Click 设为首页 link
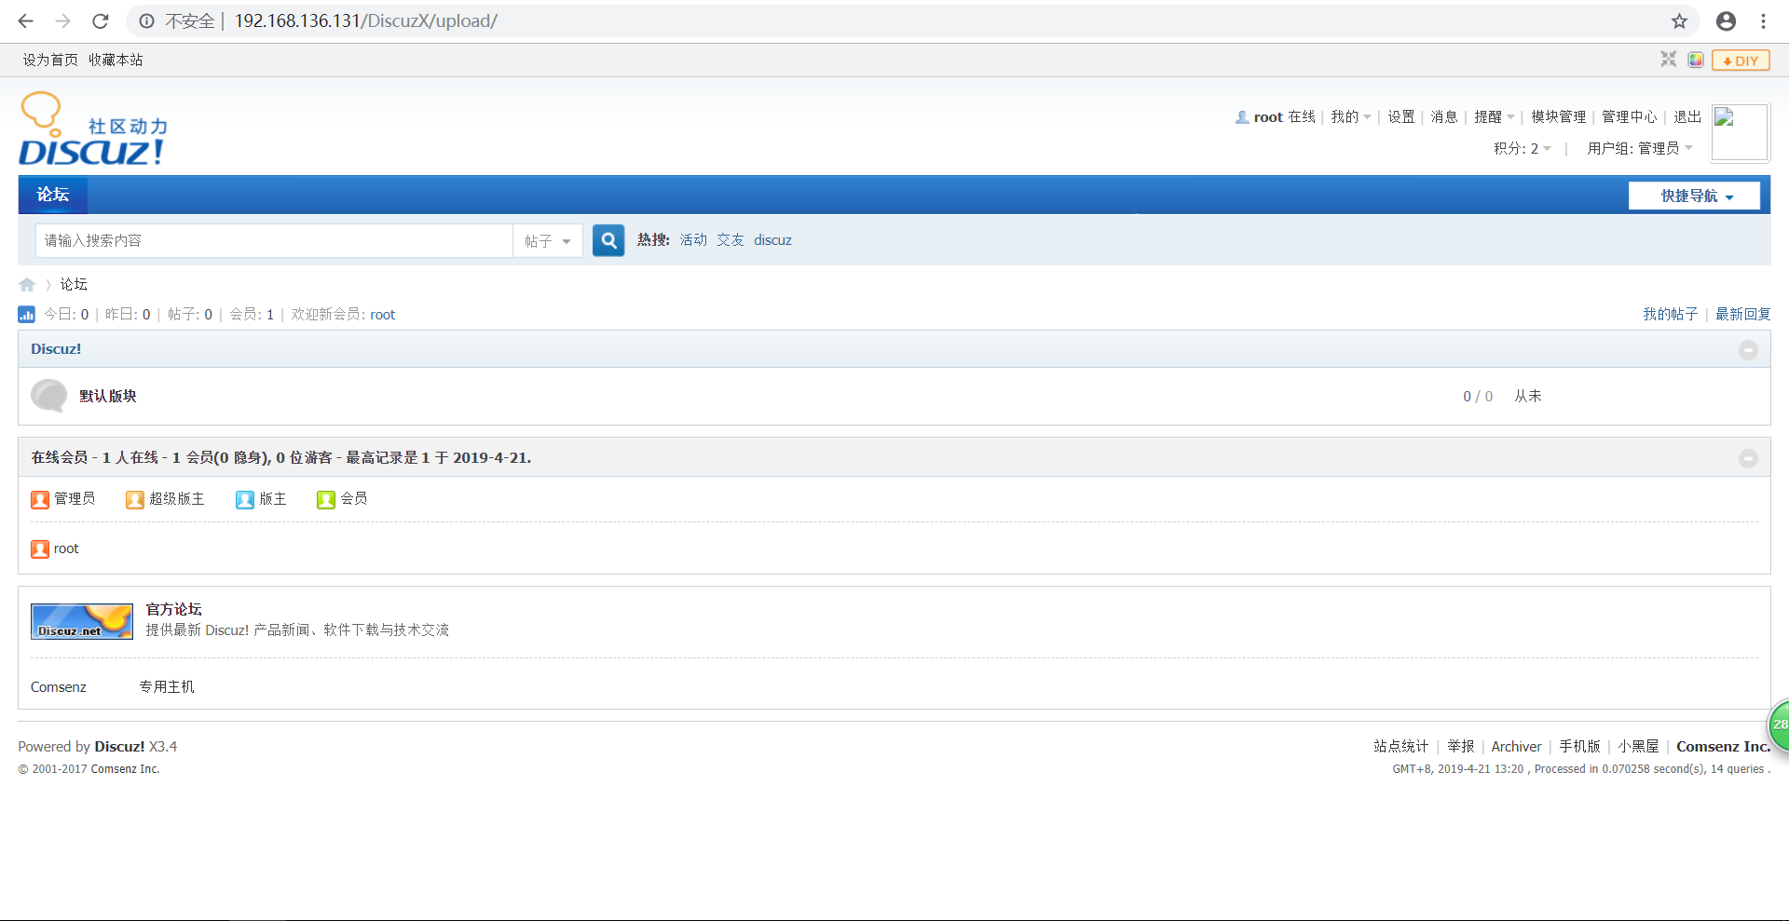The width and height of the screenshot is (1789, 921). tap(50, 60)
